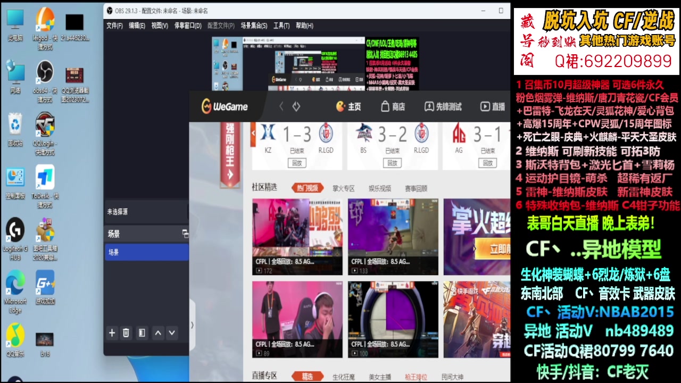Select the 赛事回顾 filter
The width and height of the screenshot is (681, 383).
point(416,188)
